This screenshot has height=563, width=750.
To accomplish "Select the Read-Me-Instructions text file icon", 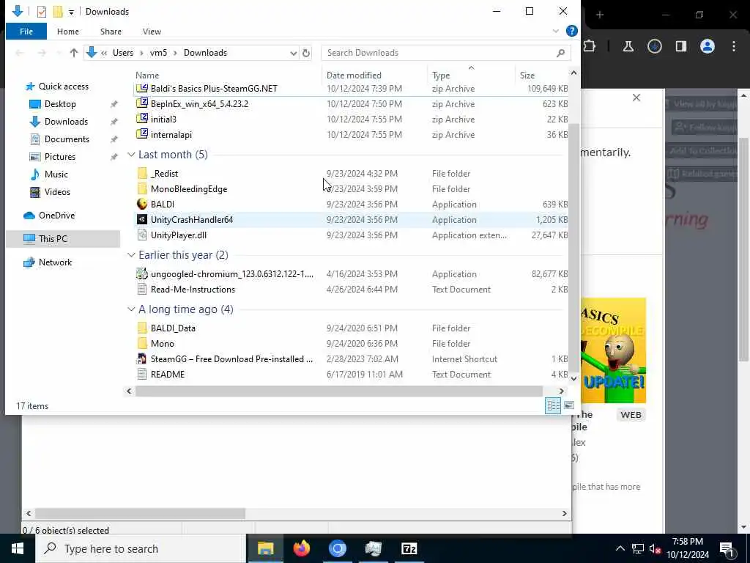I will coord(141,289).
